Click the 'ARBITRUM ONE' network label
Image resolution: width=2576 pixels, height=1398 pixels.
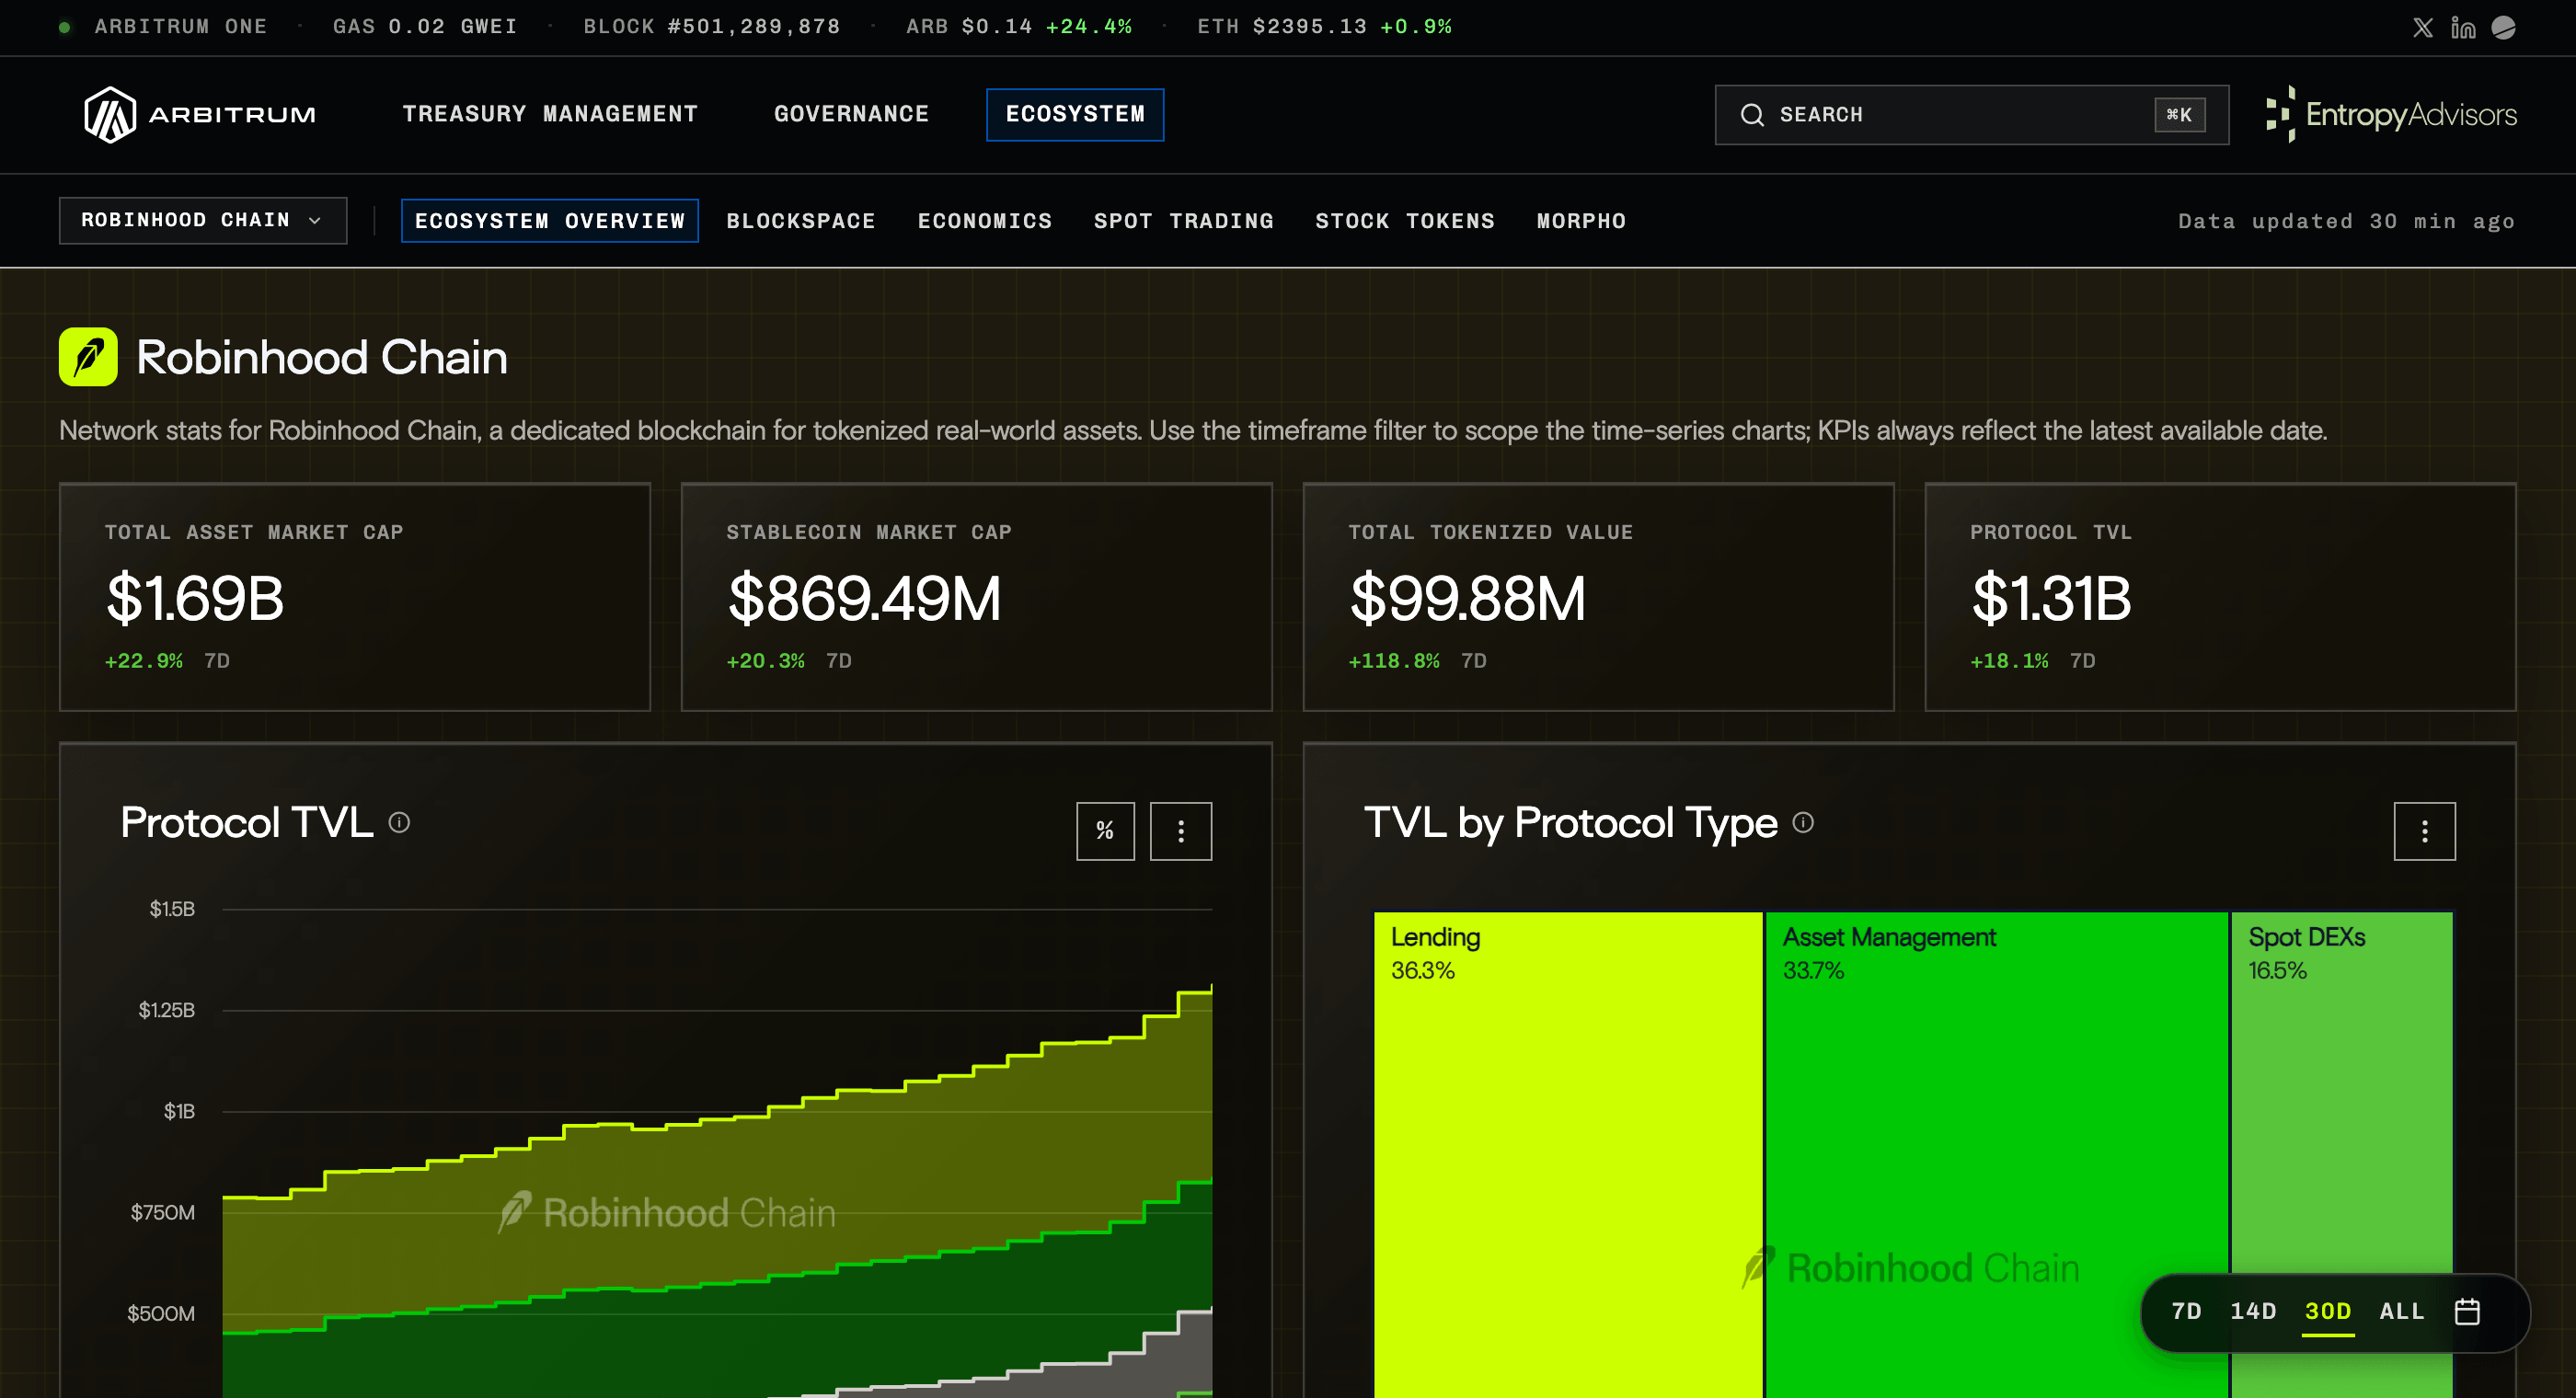[181, 27]
